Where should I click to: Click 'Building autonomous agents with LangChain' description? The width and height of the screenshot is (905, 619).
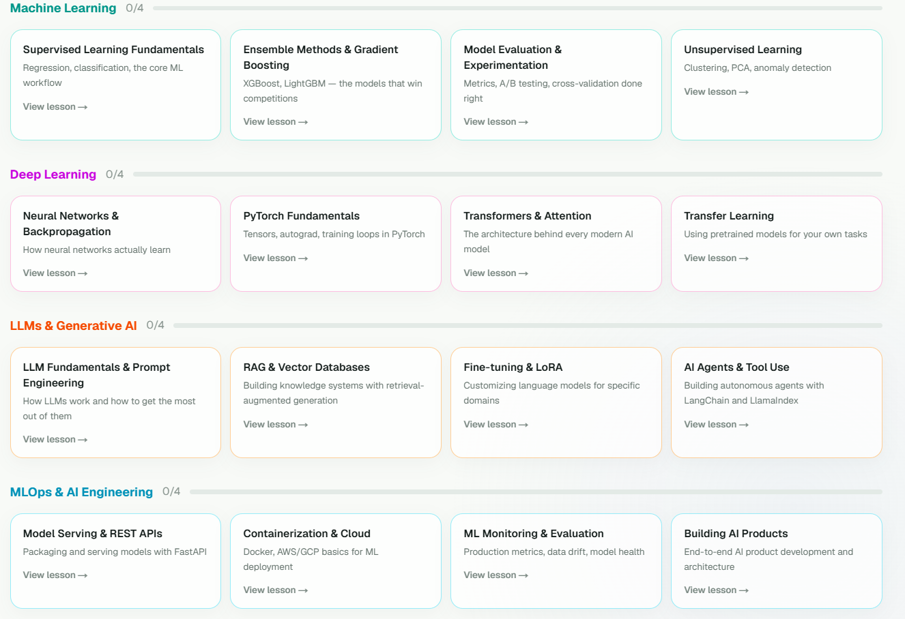tap(754, 393)
